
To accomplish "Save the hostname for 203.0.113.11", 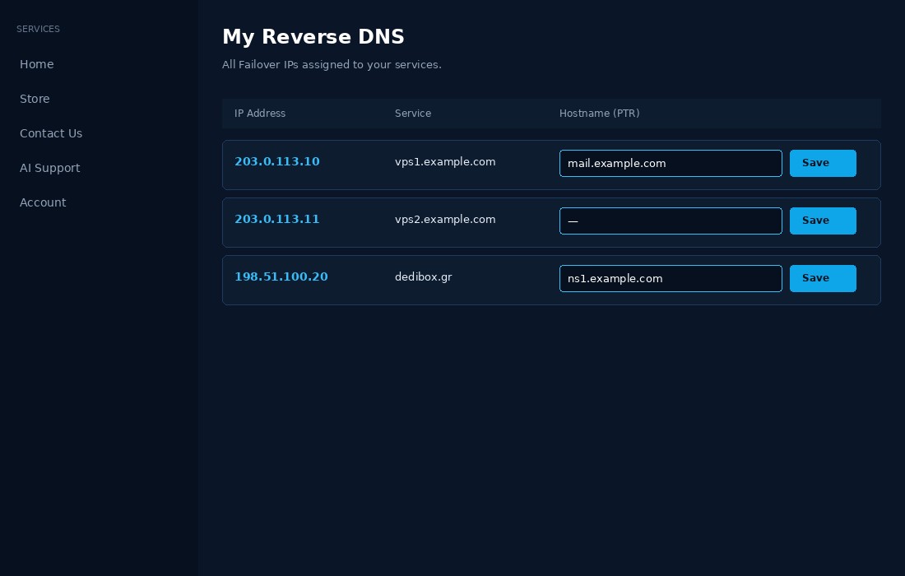I will tap(823, 221).
